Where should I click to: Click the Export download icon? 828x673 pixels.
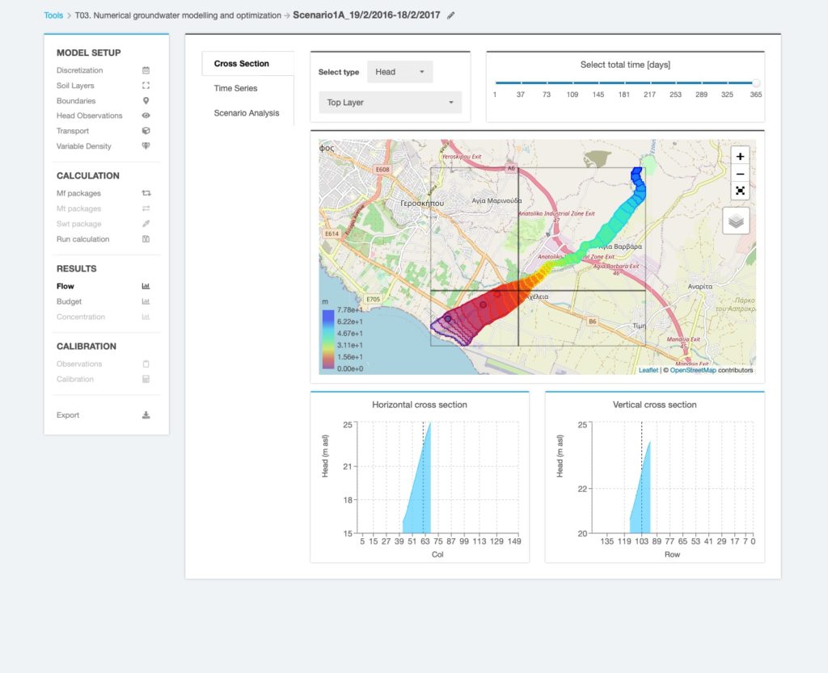pyautogui.click(x=146, y=414)
